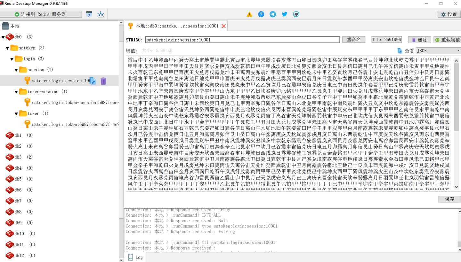Click the key name input field

[242, 40]
